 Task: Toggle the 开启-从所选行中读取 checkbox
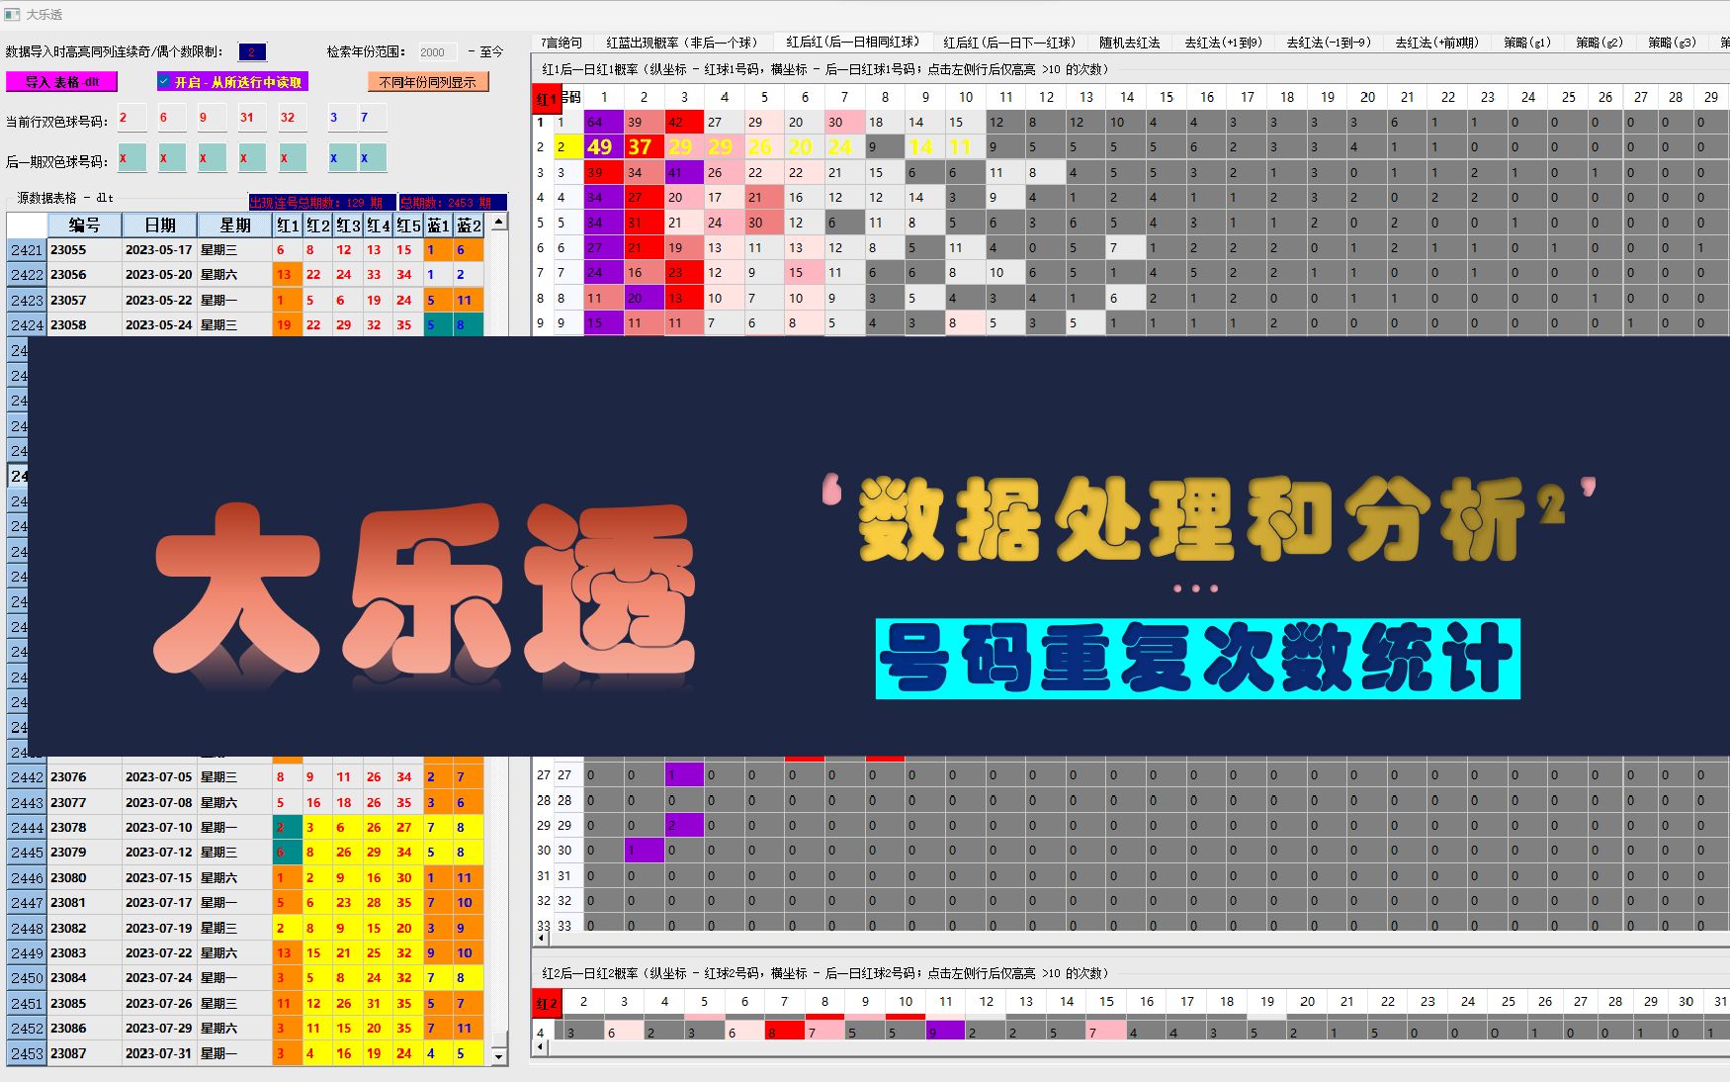(x=164, y=82)
